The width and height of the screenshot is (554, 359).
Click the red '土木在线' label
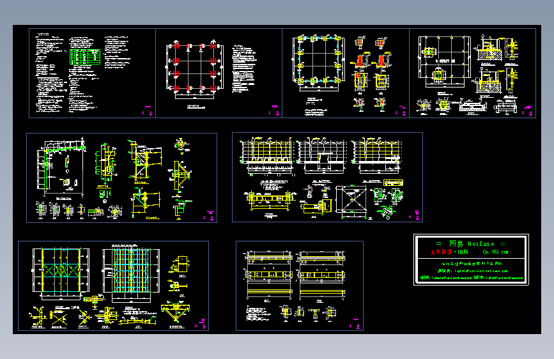pos(441,252)
